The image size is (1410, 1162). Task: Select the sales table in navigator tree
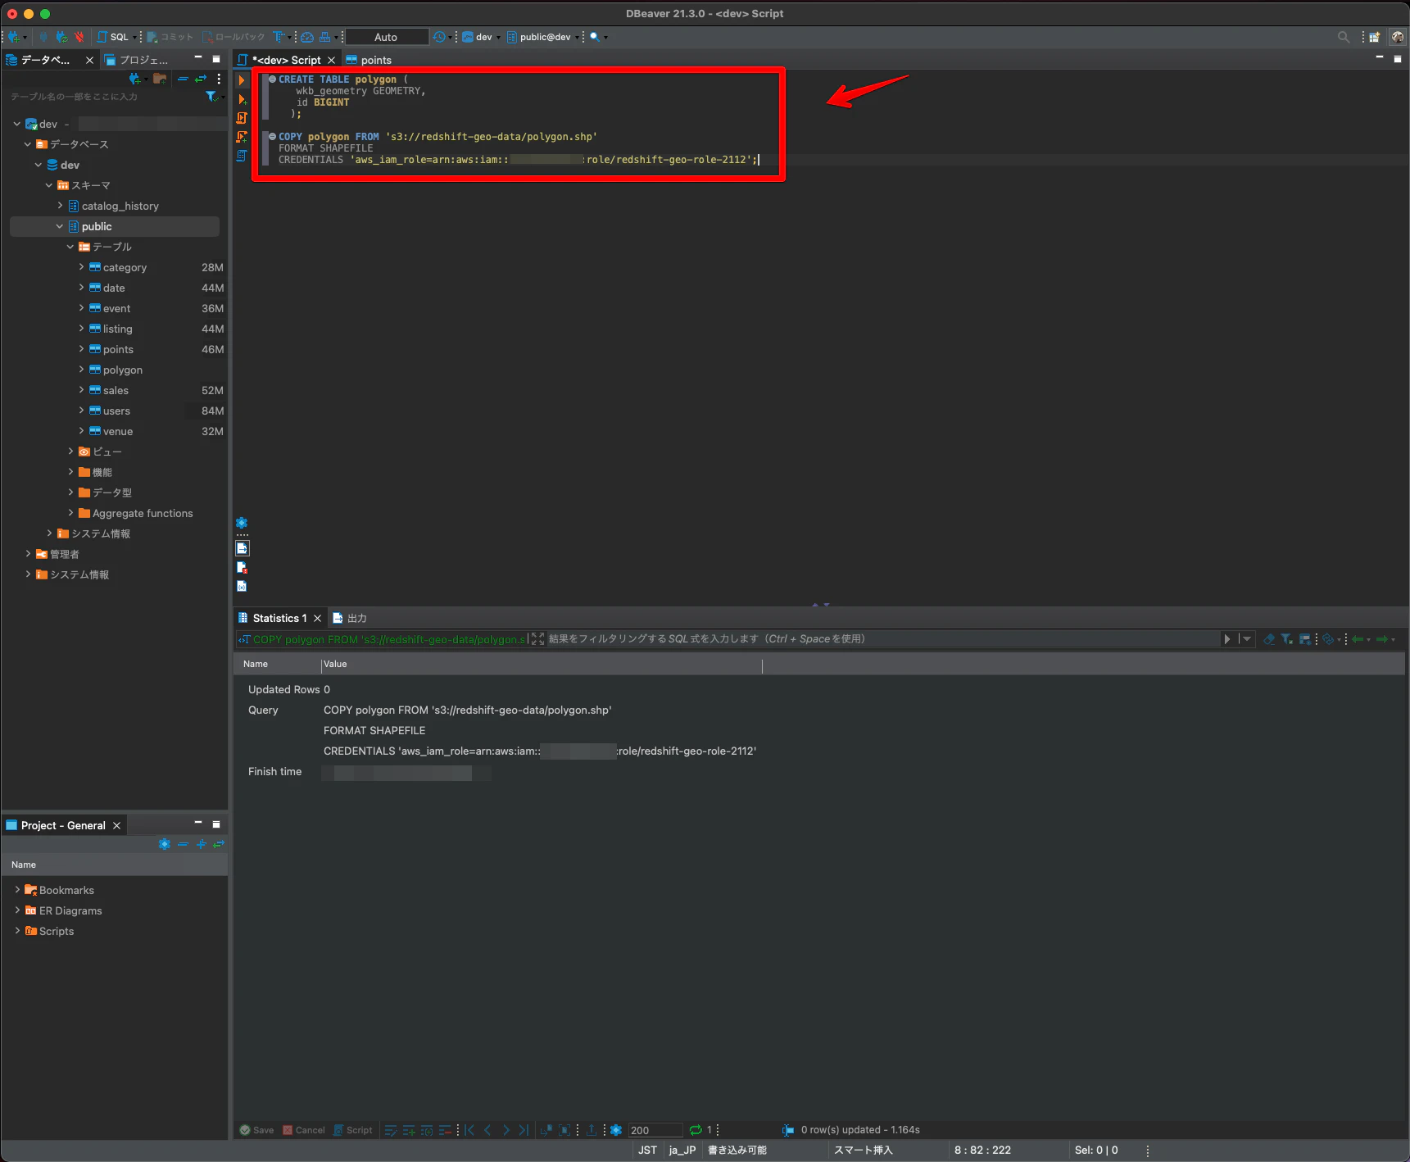click(116, 390)
